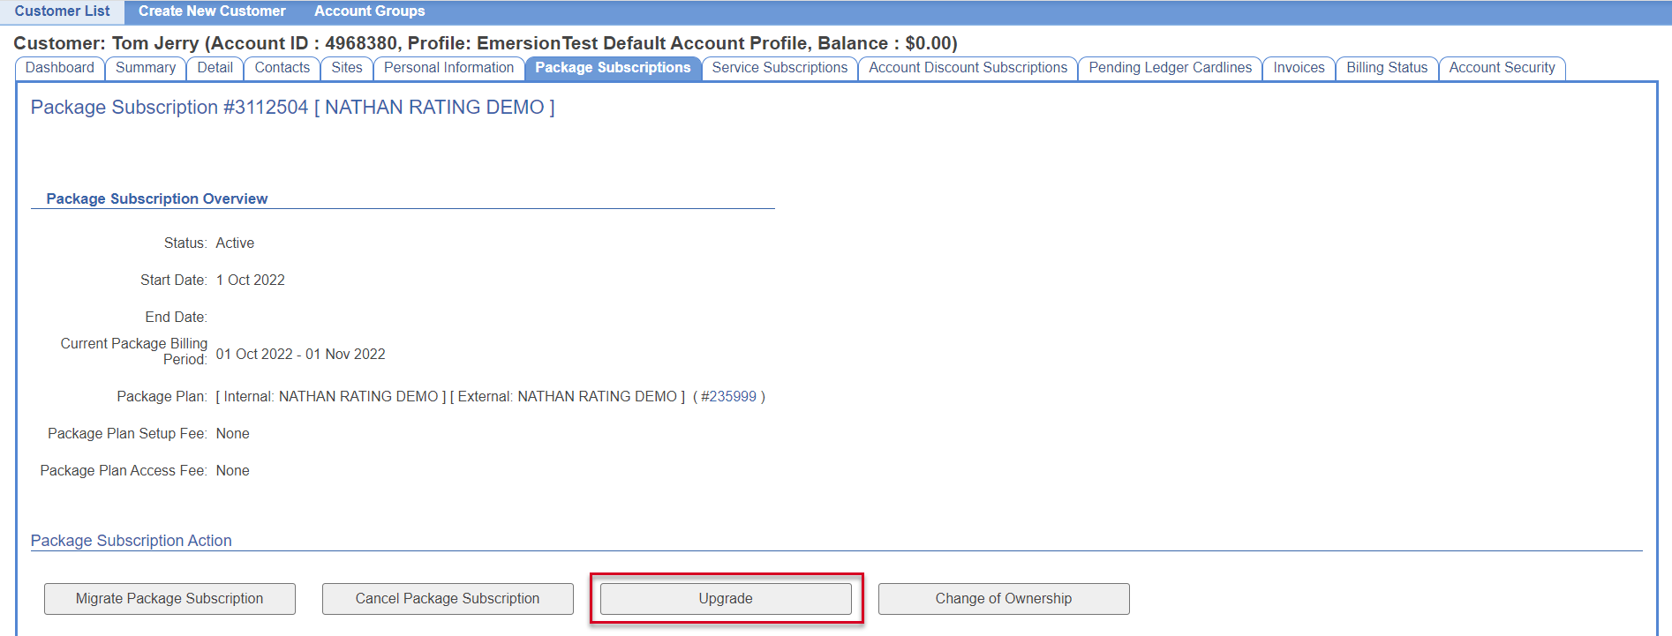View the Service Subscriptions tab
Viewport: 1672px width, 636px height.
[780, 68]
